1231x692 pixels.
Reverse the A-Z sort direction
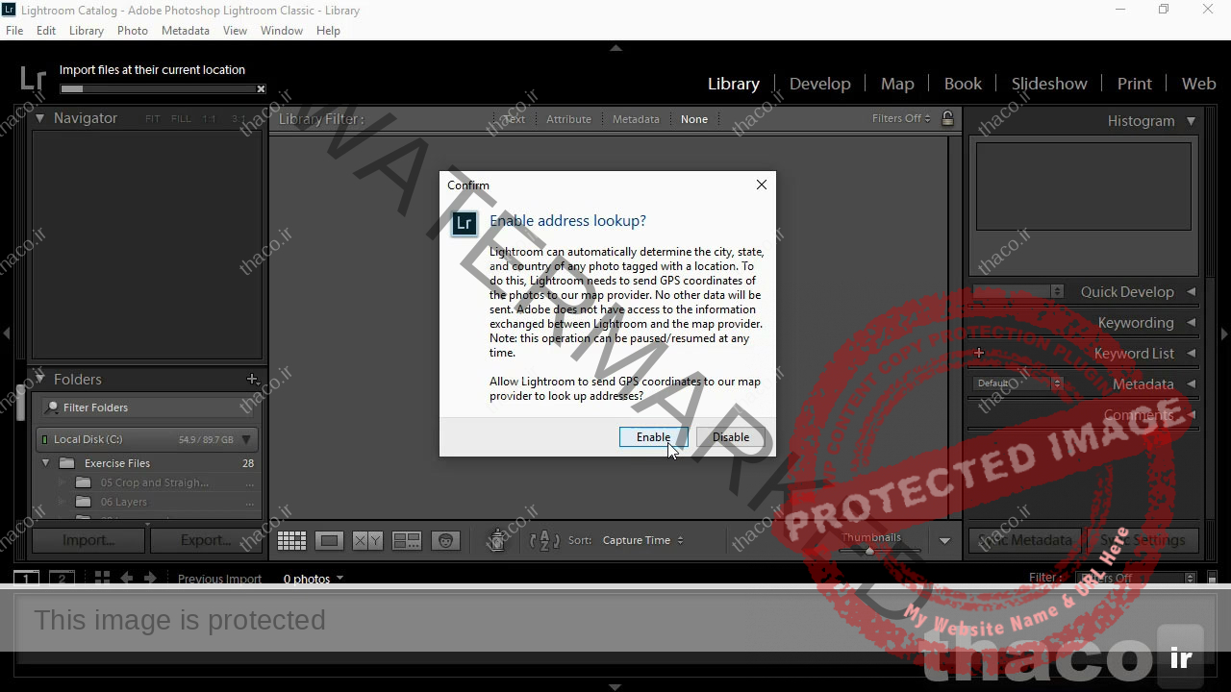click(544, 541)
